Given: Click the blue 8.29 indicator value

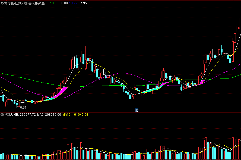Looking at the screenshot, I should [x=74, y=3].
